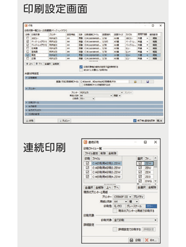Select モノクロ print color option
Screen dimensions: 186x247
[119, 206]
